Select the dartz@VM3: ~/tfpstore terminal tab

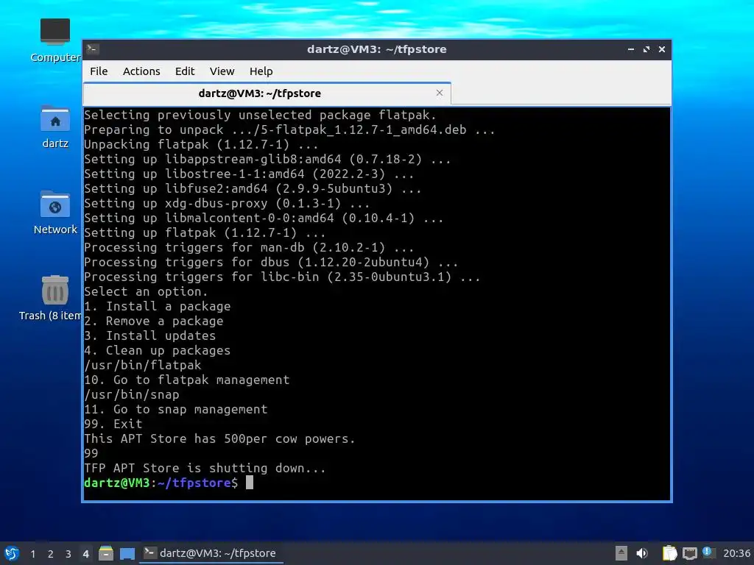click(267, 93)
